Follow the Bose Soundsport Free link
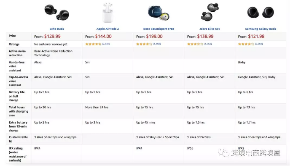The image size is (293, 168). (159, 29)
